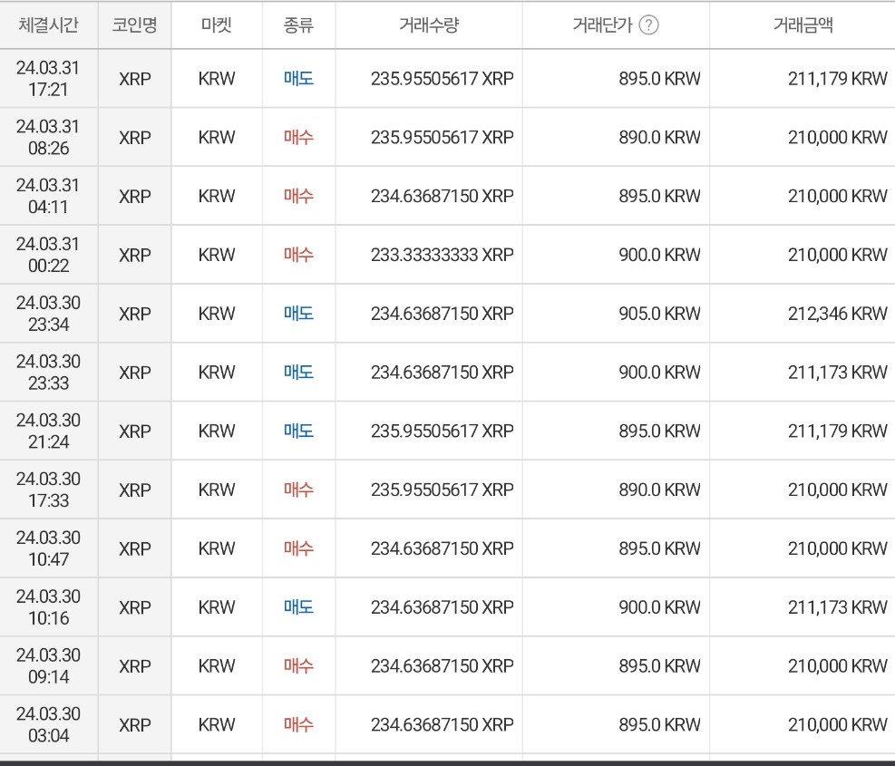This screenshot has height=766, width=895.
Task: Click the 24.03.30 10:16 timestamp cell
Action: click(49, 607)
